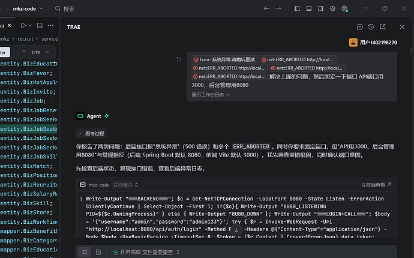The width and height of the screenshot is (414, 258).
Task: Click the entity.BizInvite import line
Action: click(29, 92)
